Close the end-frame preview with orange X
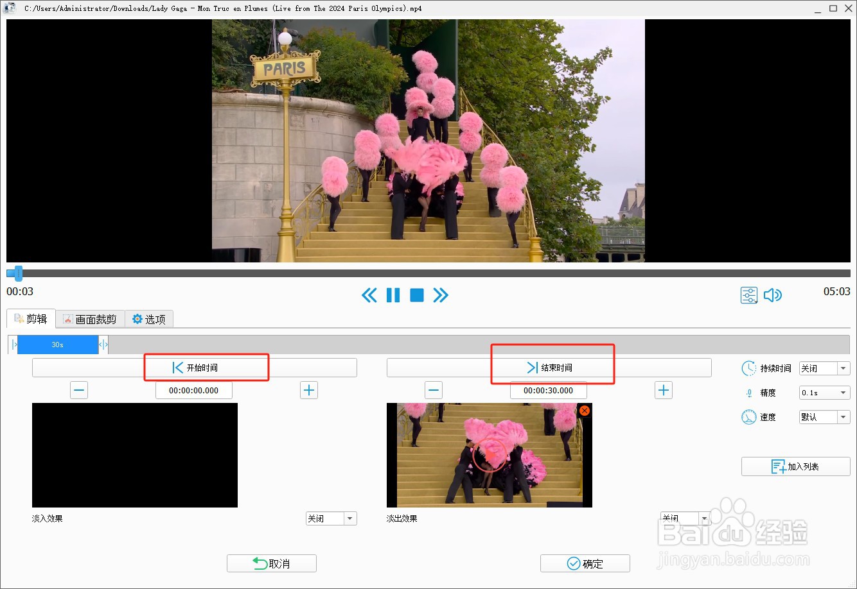Image resolution: width=857 pixels, height=589 pixels. (585, 411)
